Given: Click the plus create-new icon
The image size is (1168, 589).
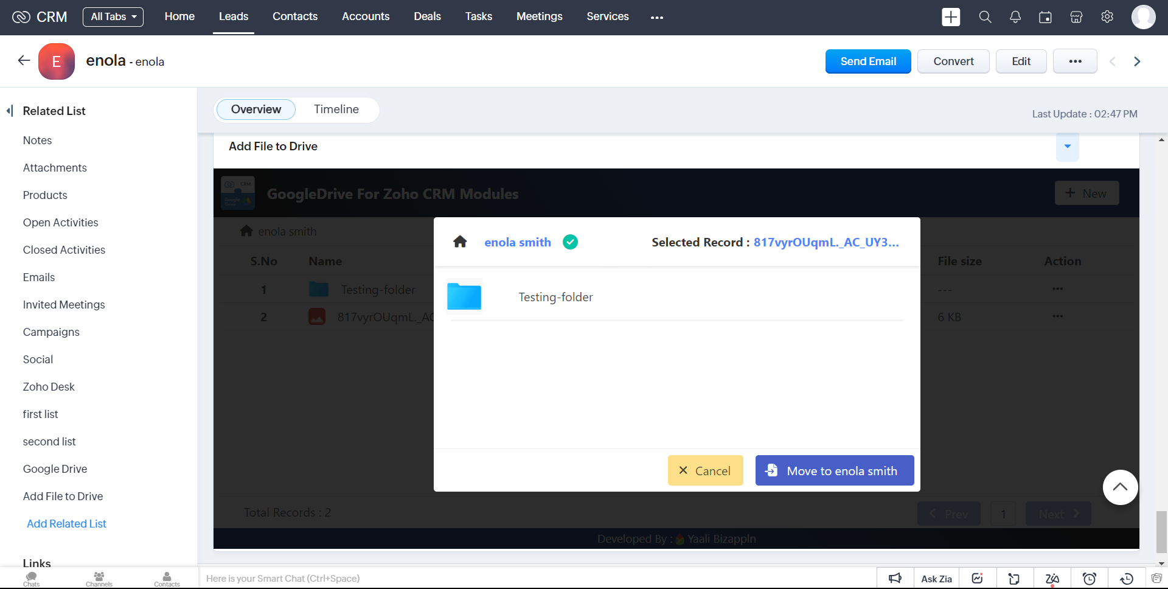Looking at the screenshot, I should click(951, 17).
